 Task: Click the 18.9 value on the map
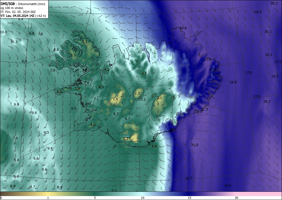tap(233, 82)
